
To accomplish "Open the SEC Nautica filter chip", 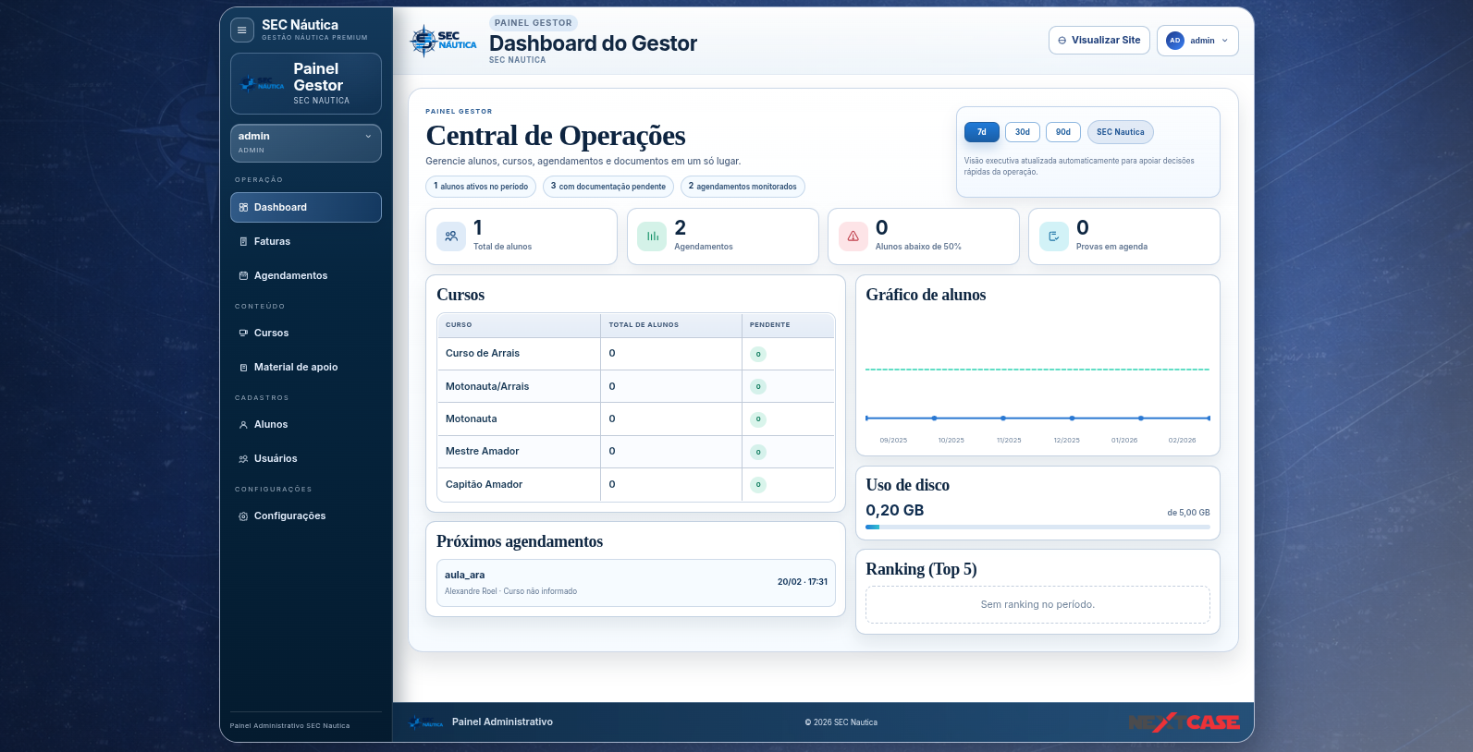I will (x=1120, y=132).
